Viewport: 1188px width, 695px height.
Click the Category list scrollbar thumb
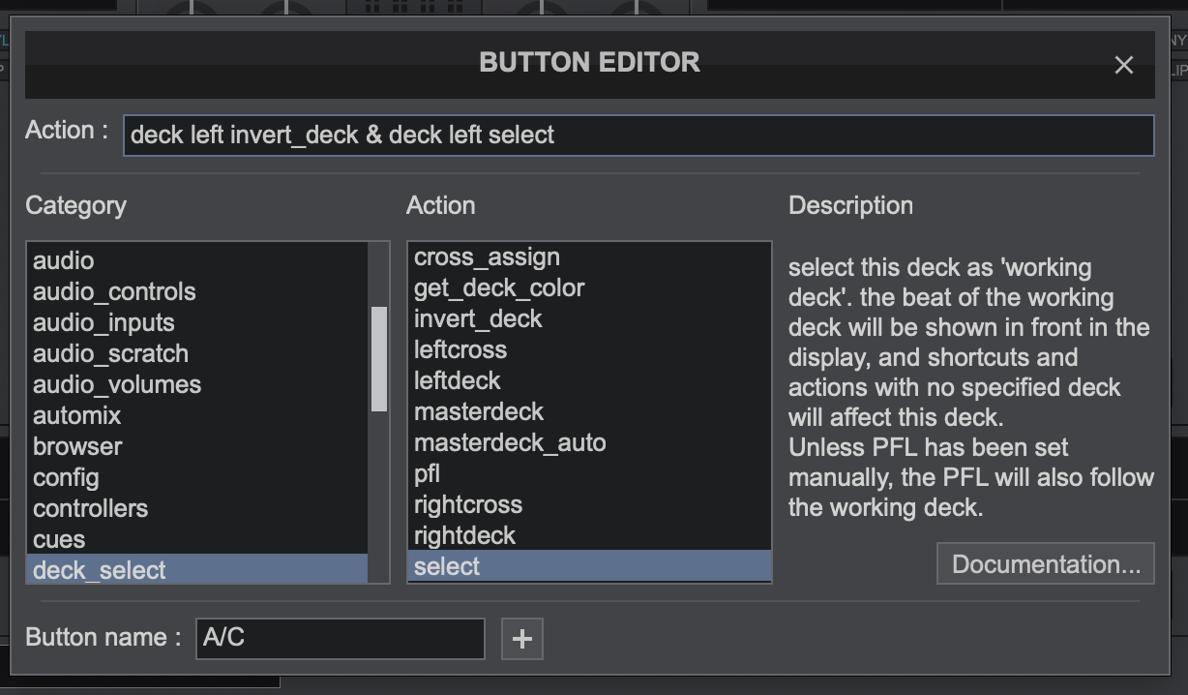(x=378, y=359)
